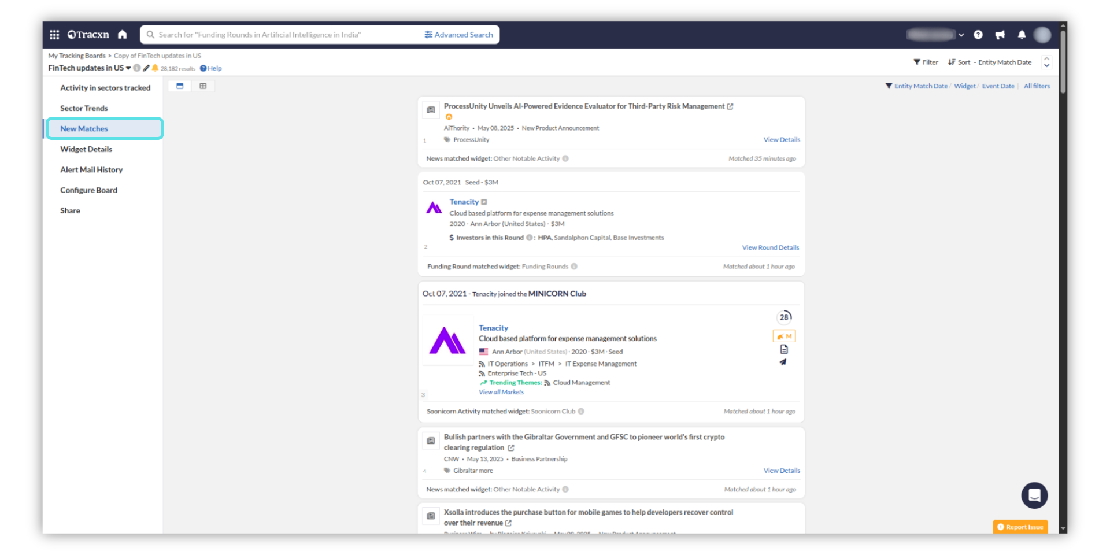Open notifications bell in top bar
Image resolution: width=1110 pixels, height=555 pixels.
[1022, 35]
